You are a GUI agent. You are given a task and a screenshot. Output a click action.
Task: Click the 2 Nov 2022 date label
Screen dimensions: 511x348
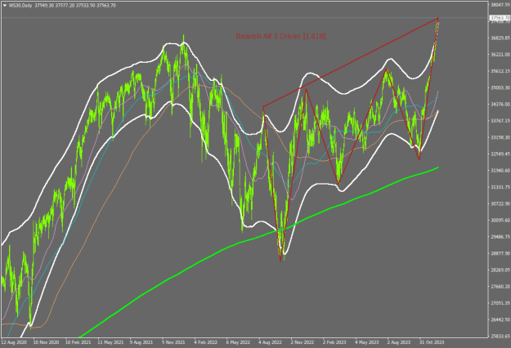pos(303,342)
